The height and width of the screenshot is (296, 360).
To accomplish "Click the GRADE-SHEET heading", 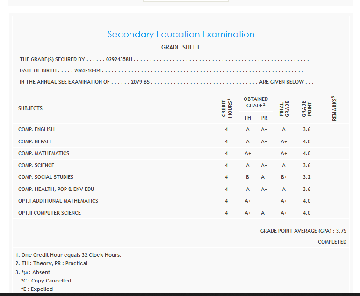I will tap(180, 48).
